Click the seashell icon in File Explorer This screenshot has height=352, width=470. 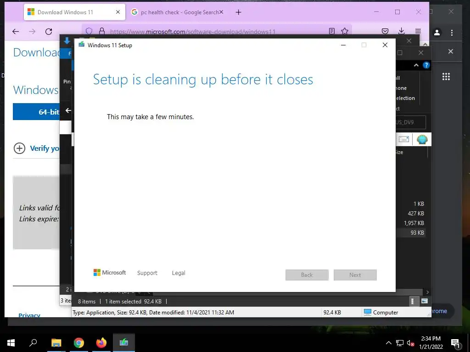coord(422,139)
